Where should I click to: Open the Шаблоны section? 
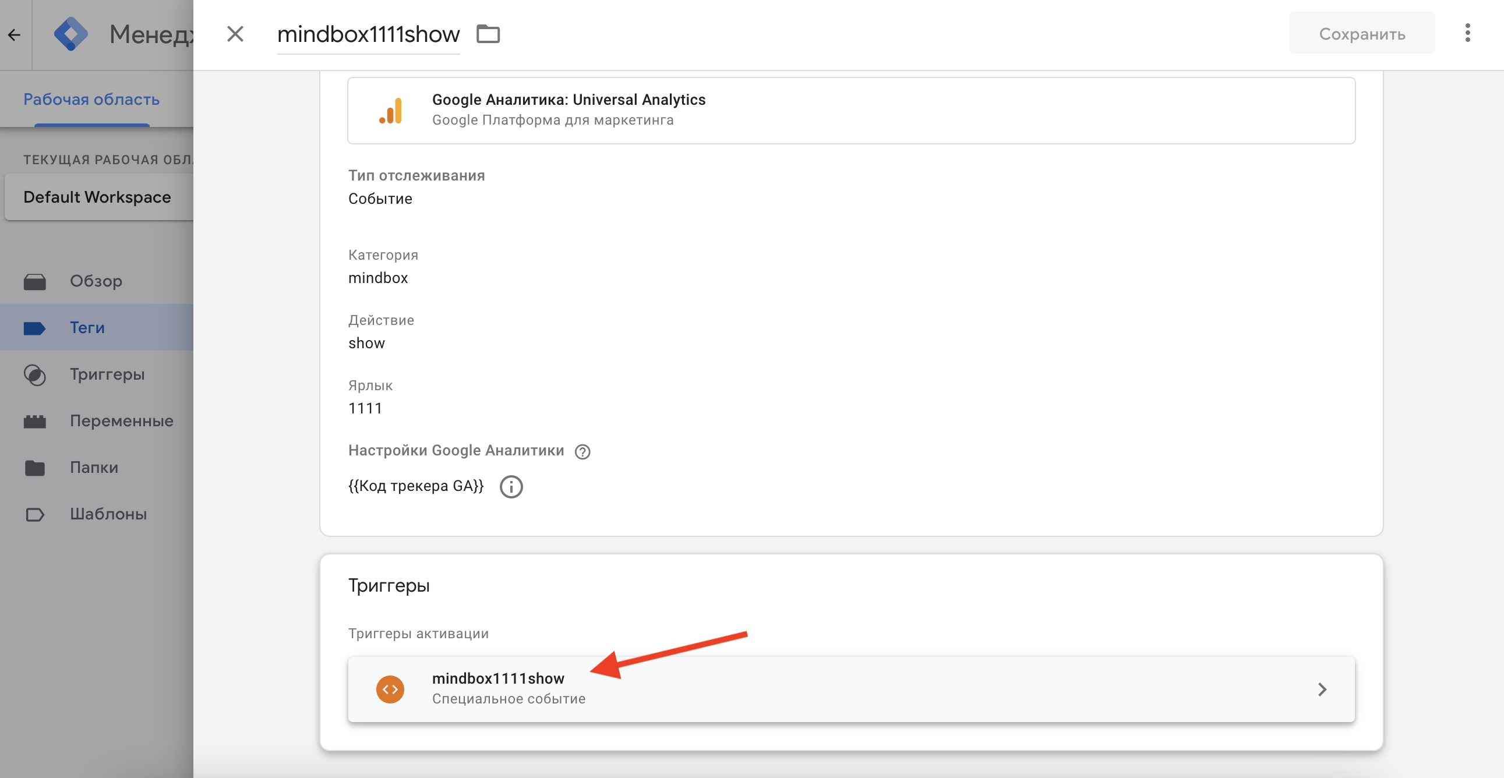pyautogui.click(x=96, y=514)
